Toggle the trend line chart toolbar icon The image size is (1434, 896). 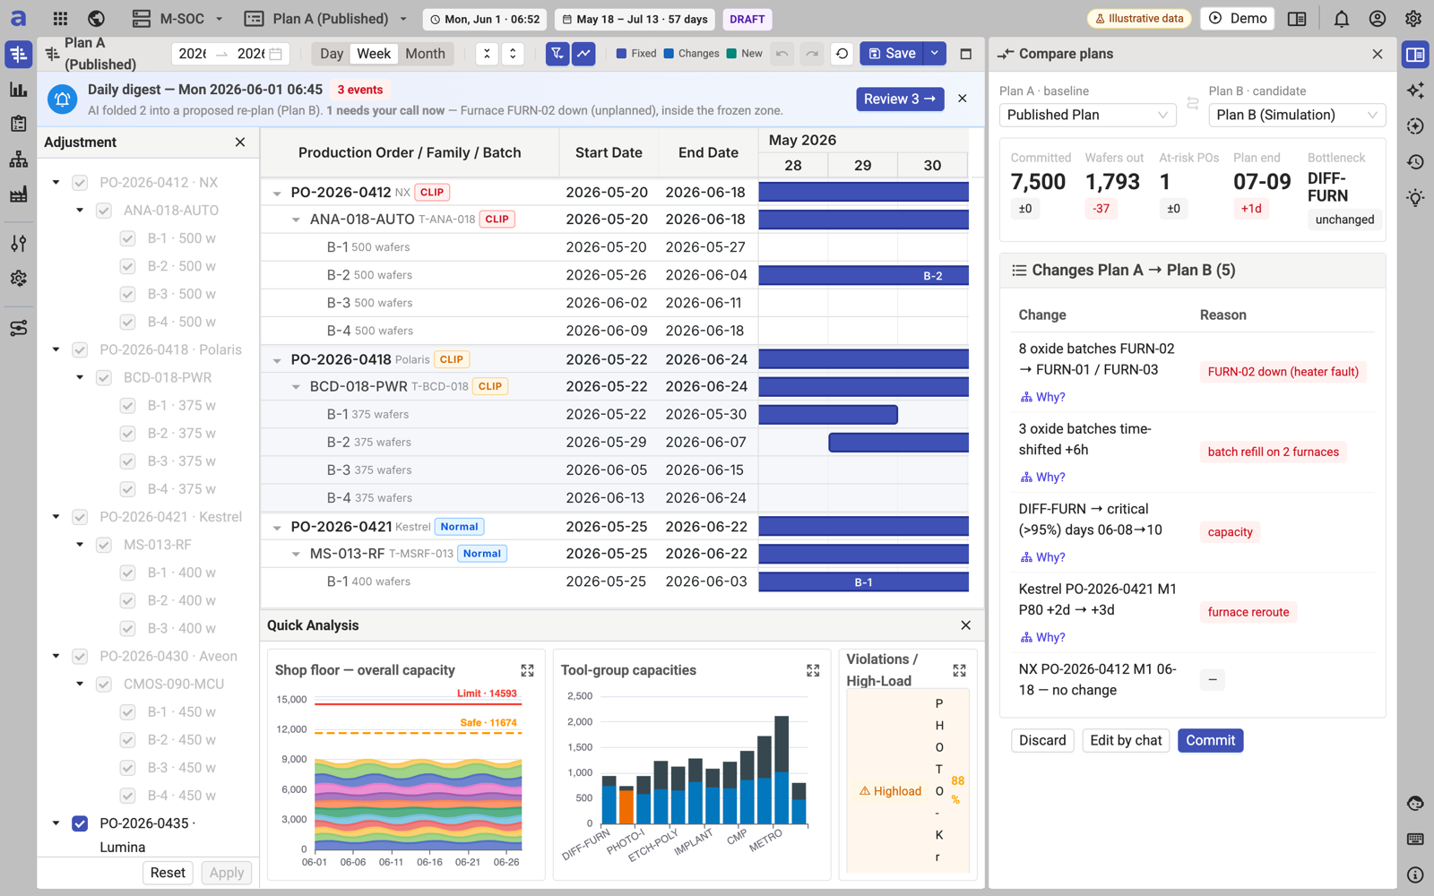(x=583, y=54)
